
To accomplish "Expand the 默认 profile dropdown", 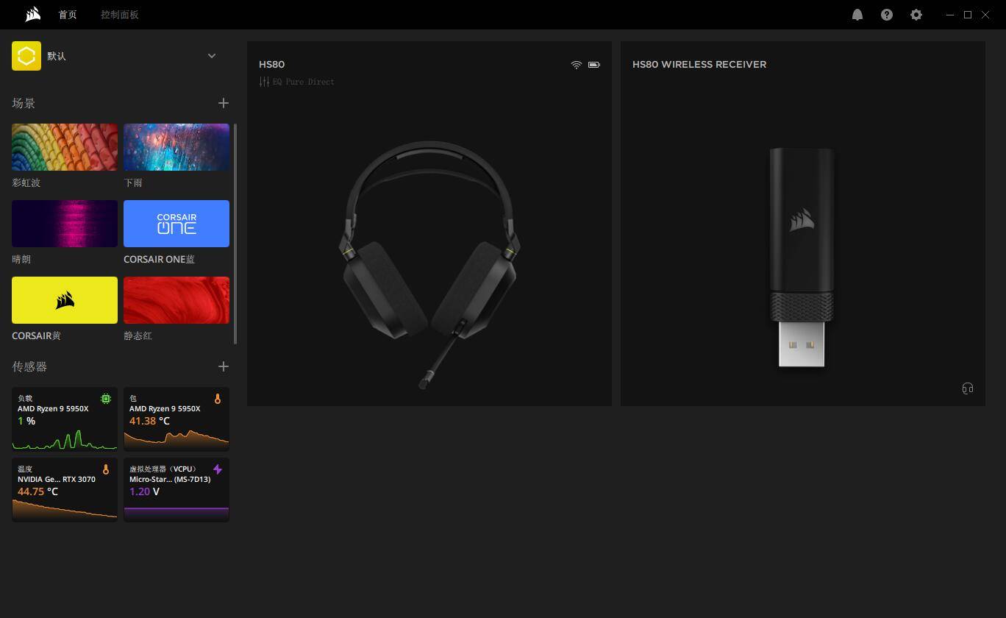I will 212,56.
